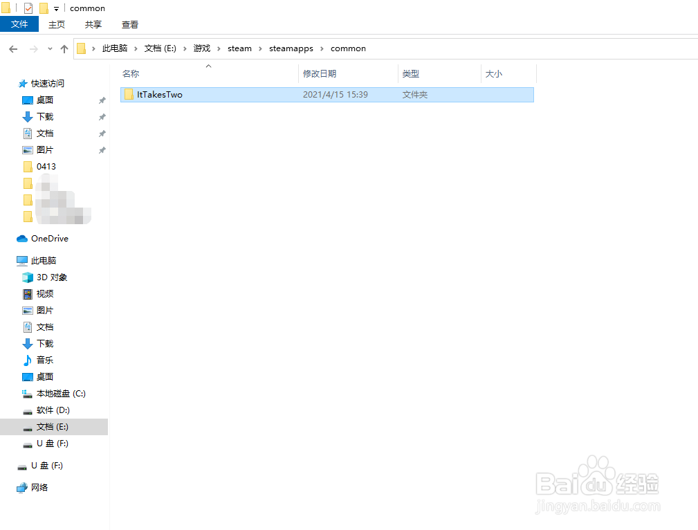This screenshot has width=698, height=530.
Task: Open 视频 under This PC
Action: 45,293
